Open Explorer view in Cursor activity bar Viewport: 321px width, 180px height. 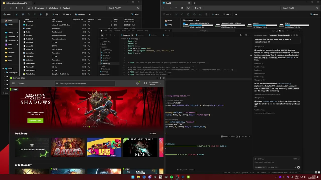102,35
